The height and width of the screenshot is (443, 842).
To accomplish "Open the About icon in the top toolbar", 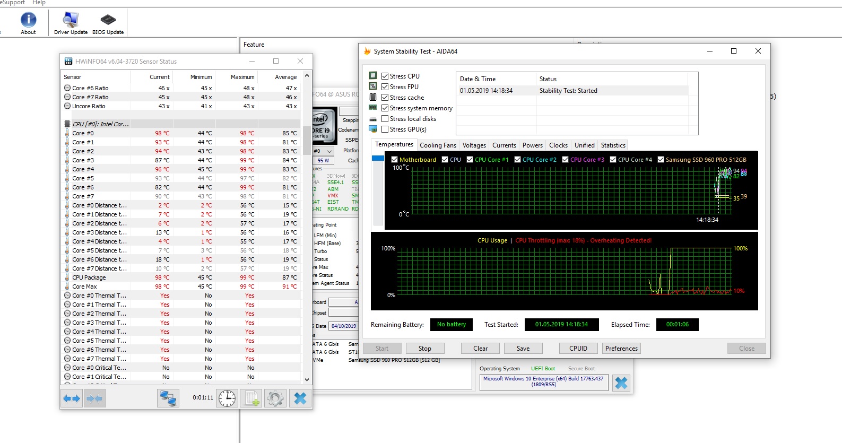I will (28, 23).
